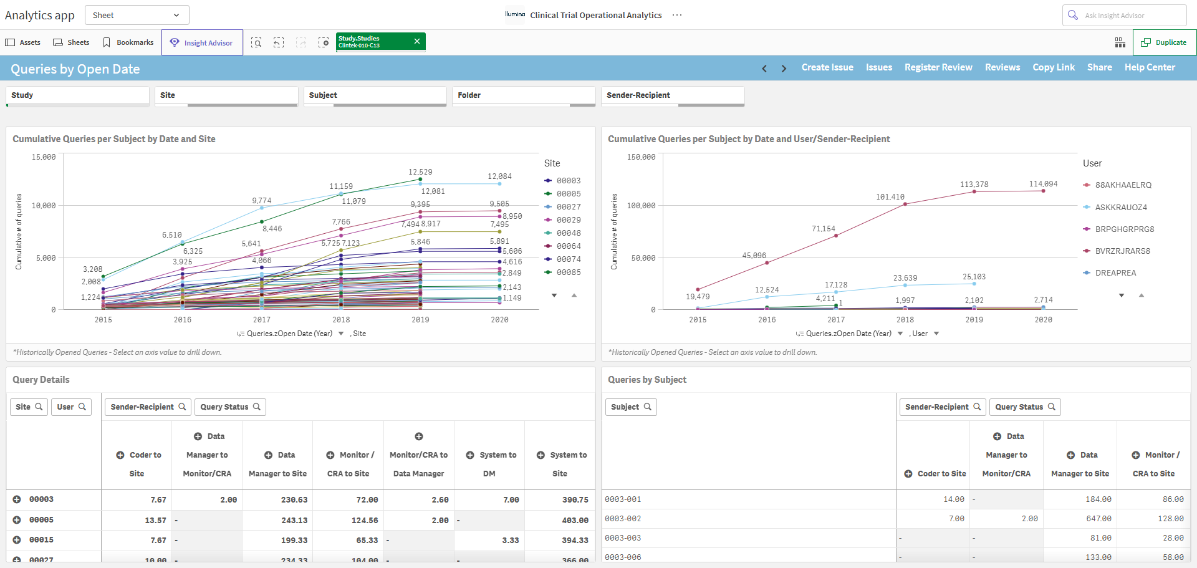
Task: Open the selections tool grid icon
Action: (x=1120, y=42)
